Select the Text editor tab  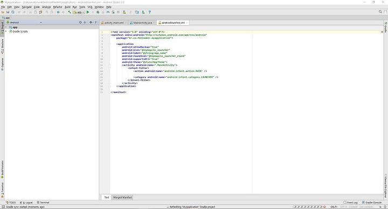[107, 197]
